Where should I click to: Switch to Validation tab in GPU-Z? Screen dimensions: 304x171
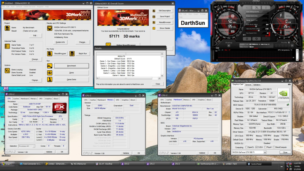click(x=257, y=85)
